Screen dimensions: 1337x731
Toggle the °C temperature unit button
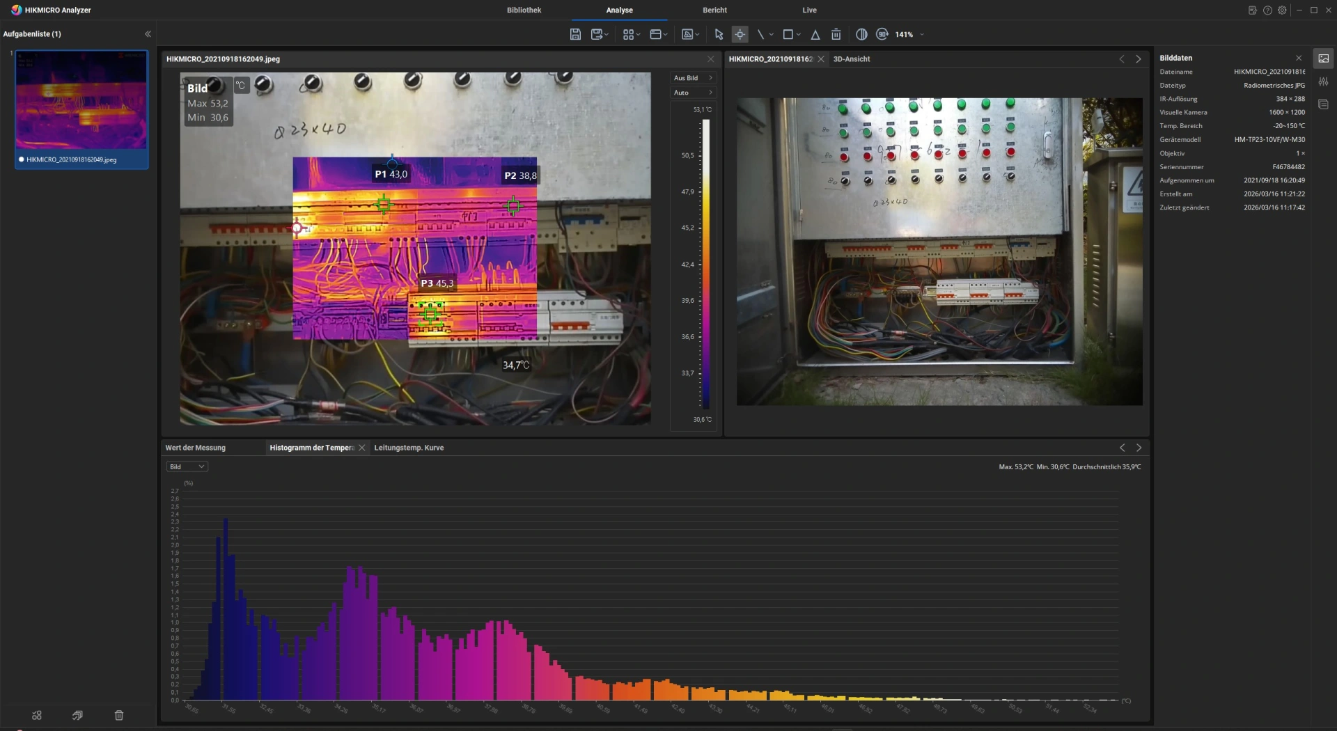click(240, 85)
